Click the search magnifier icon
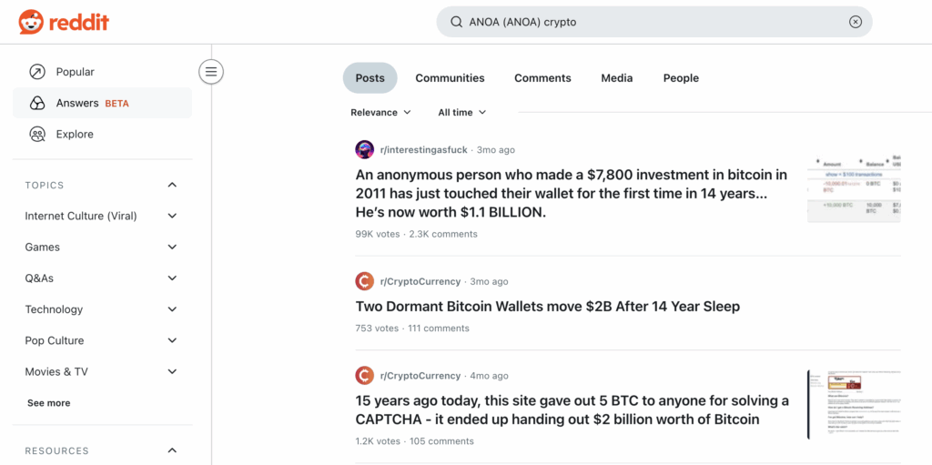The image size is (932, 465). click(456, 22)
